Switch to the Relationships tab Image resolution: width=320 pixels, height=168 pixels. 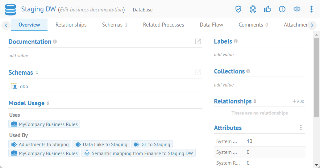click(x=71, y=25)
